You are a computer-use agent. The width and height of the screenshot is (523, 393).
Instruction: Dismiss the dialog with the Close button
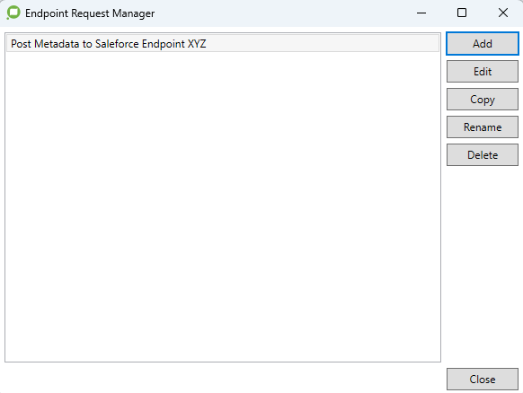click(483, 379)
